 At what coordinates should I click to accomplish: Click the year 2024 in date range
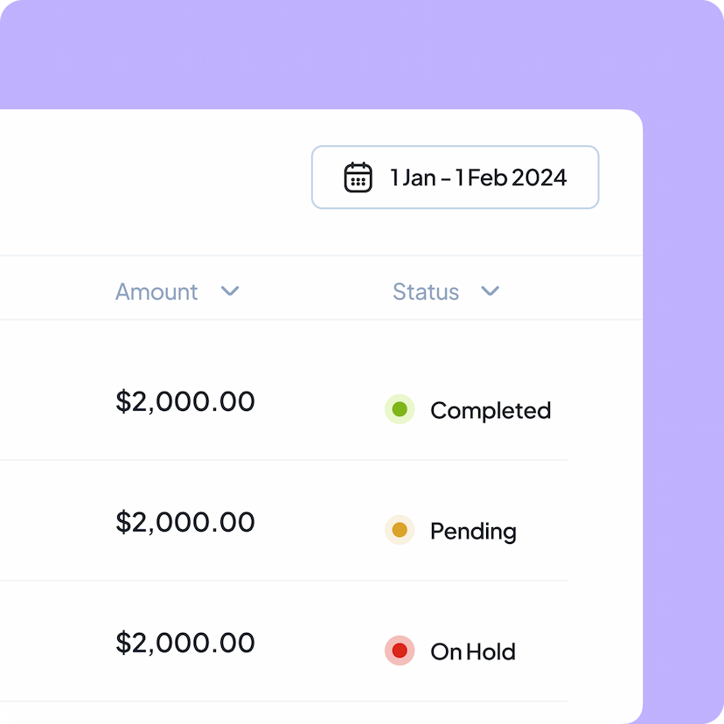tap(540, 178)
